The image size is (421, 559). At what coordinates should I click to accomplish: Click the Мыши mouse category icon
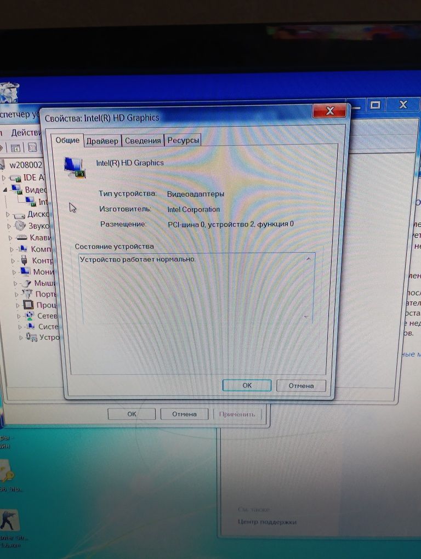26,283
